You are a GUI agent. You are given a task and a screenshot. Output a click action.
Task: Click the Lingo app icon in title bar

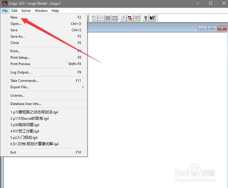(5, 3)
